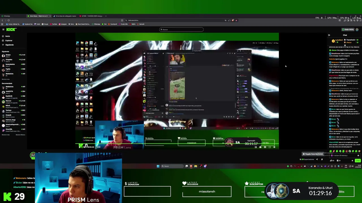Open Google bookmark
This screenshot has width=362, height=203.
[x=45, y=24]
